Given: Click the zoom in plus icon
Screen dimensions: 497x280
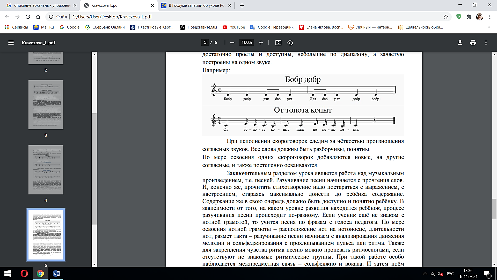Looking at the screenshot, I should (x=261, y=43).
